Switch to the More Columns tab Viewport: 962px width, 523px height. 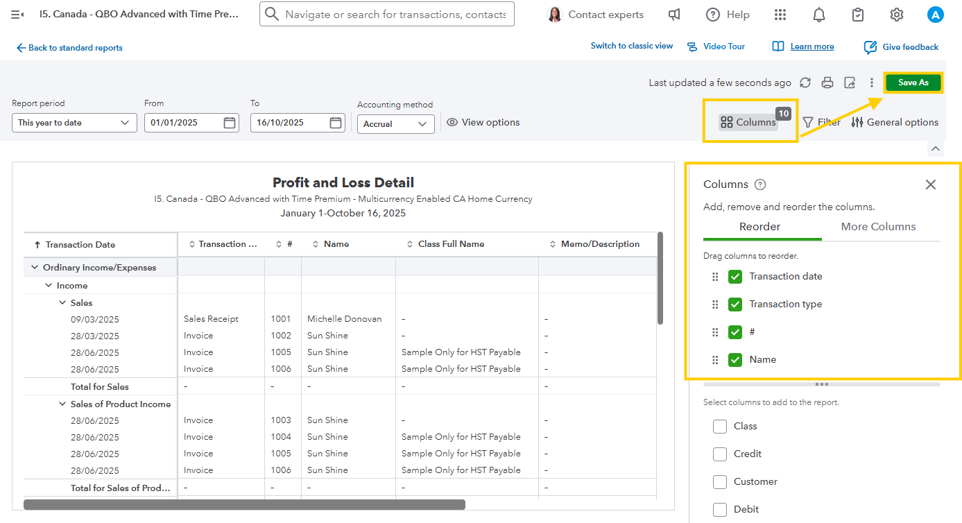pyautogui.click(x=878, y=227)
